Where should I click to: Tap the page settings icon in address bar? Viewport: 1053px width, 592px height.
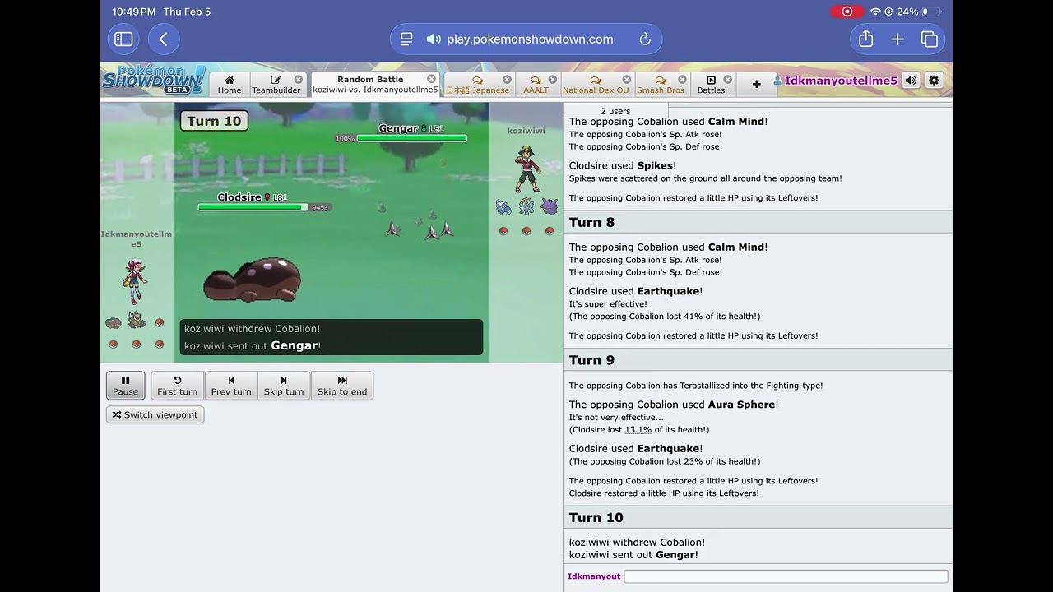pyautogui.click(x=406, y=39)
